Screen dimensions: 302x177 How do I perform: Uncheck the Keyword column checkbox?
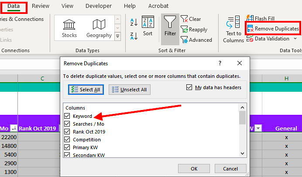point(67,116)
